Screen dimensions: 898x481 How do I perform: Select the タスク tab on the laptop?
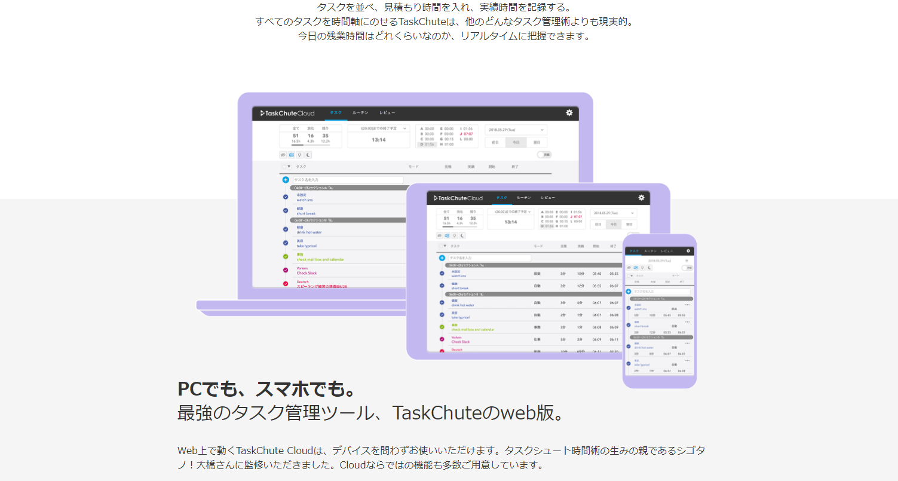pyautogui.click(x=336, y=112)
